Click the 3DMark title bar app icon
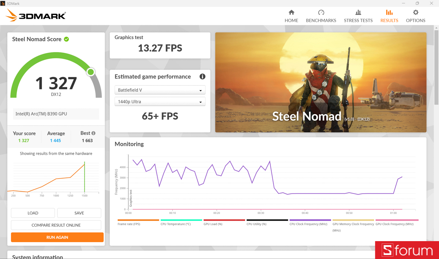This screenshot has height=259, width=439. pos(3,3)
